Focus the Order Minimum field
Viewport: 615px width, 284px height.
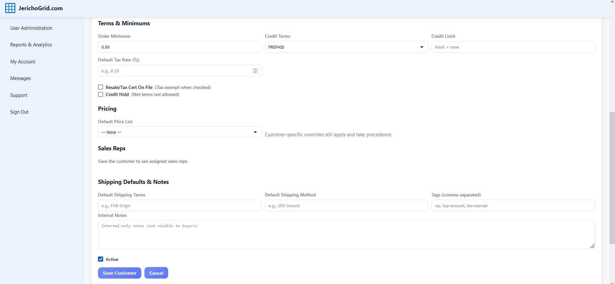point(179,47)
